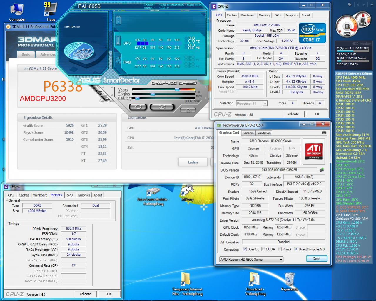Click the SmartDoctor thermometer temperature icon
The image size is (376, 301).
(118, 40)
